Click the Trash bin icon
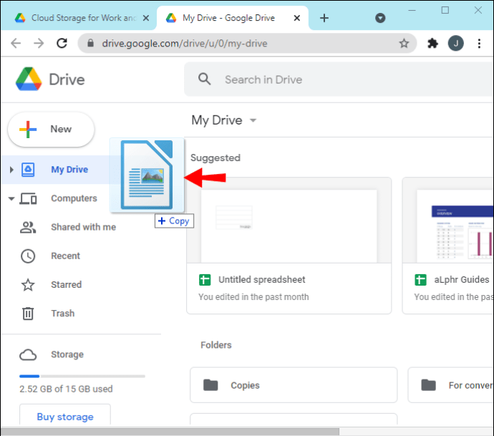 28,314
